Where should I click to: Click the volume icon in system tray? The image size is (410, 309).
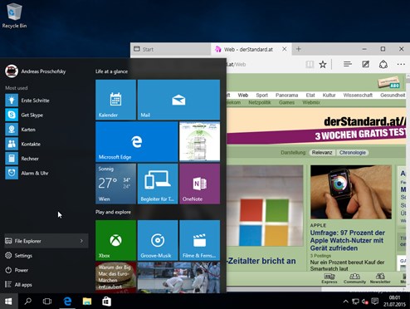coord(365,302)
